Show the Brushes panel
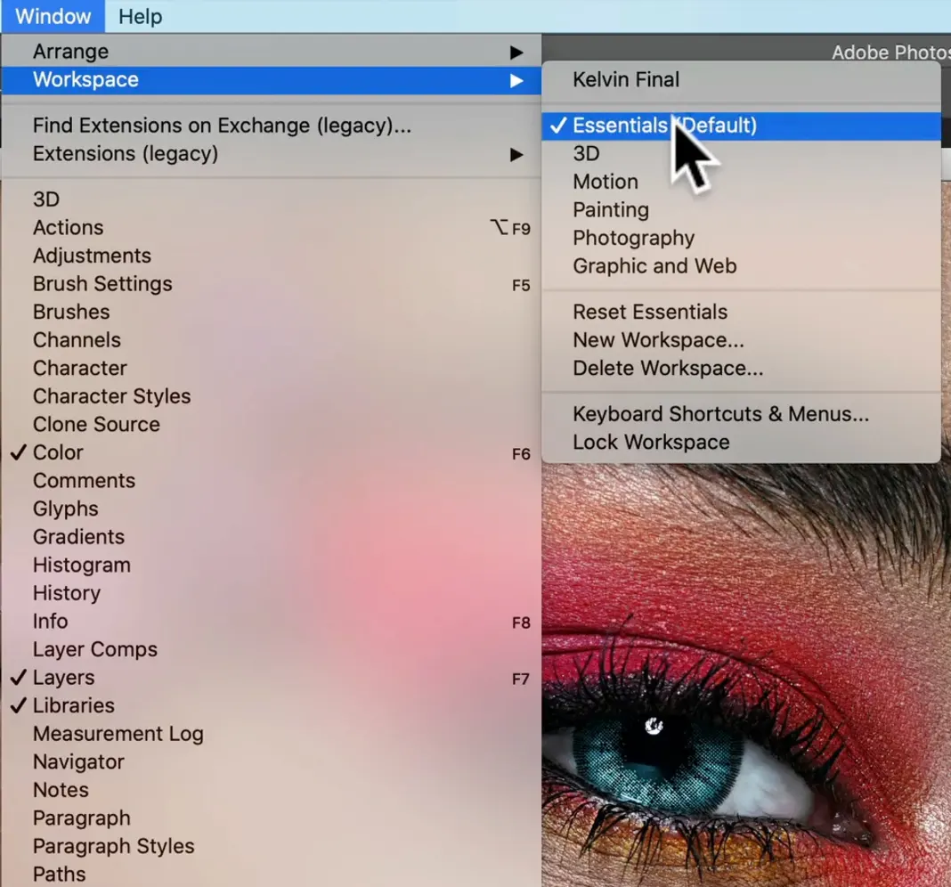Screen dimensions: 951x887 click(271, 312)
